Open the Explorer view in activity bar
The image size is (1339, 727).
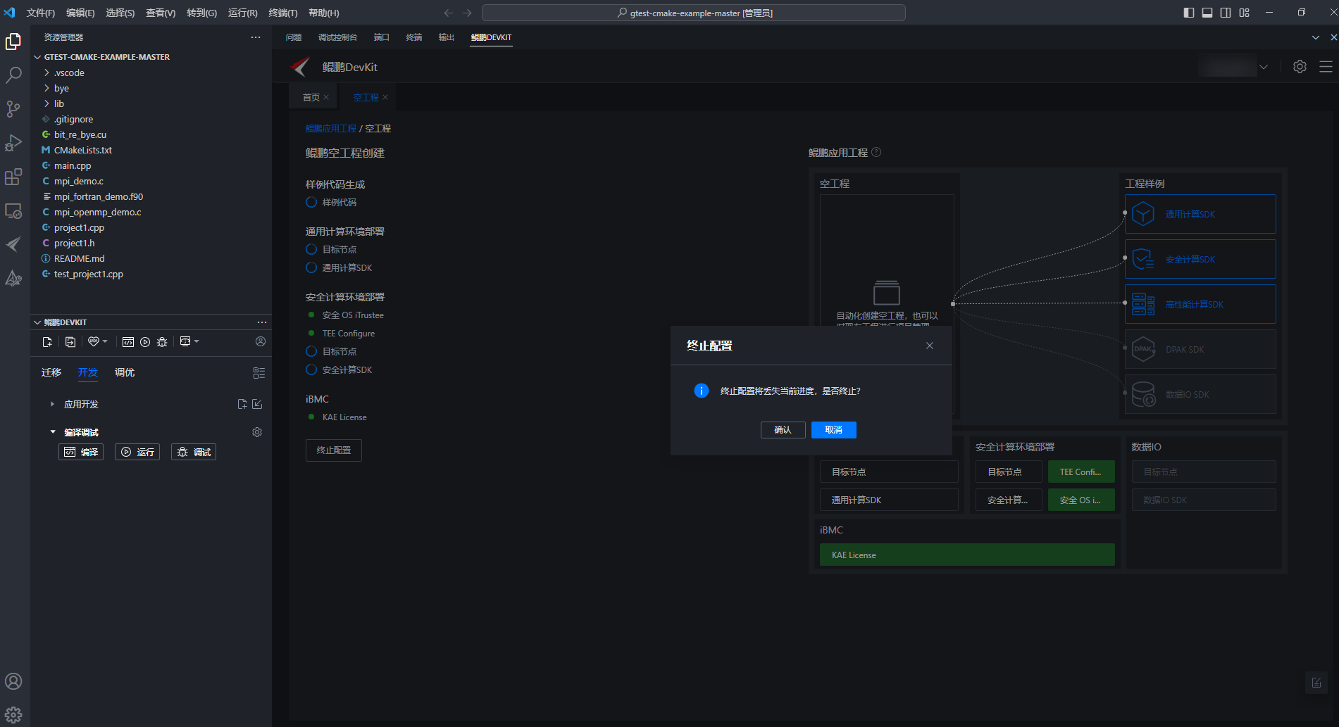[x=13, y=42]
